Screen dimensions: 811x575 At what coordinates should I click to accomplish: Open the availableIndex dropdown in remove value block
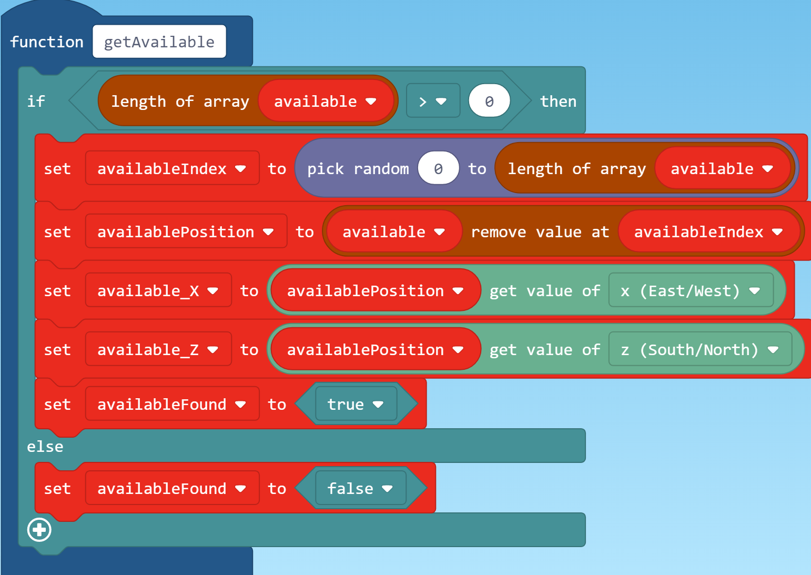pyautogui.click(x=777, y=232)
